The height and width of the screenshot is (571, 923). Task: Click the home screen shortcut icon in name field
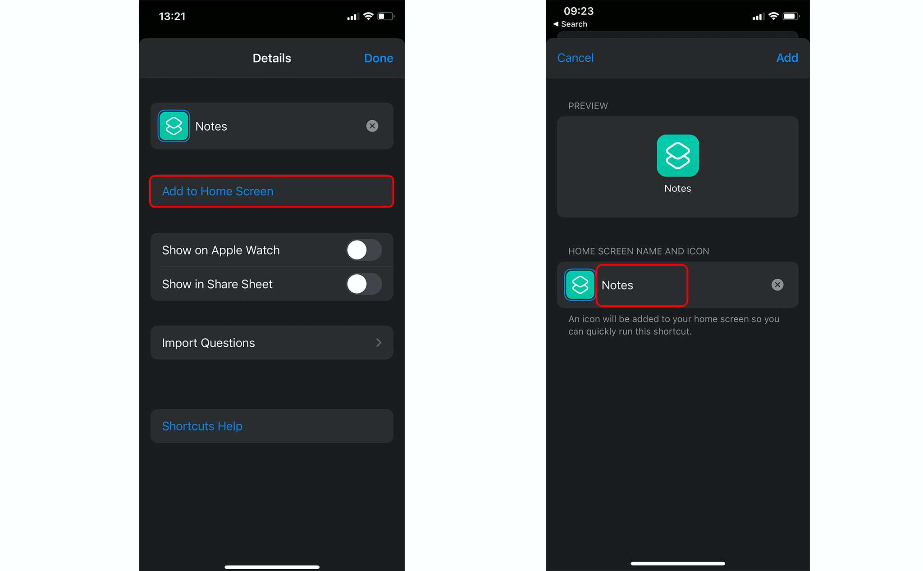click(x=579, y=285)
